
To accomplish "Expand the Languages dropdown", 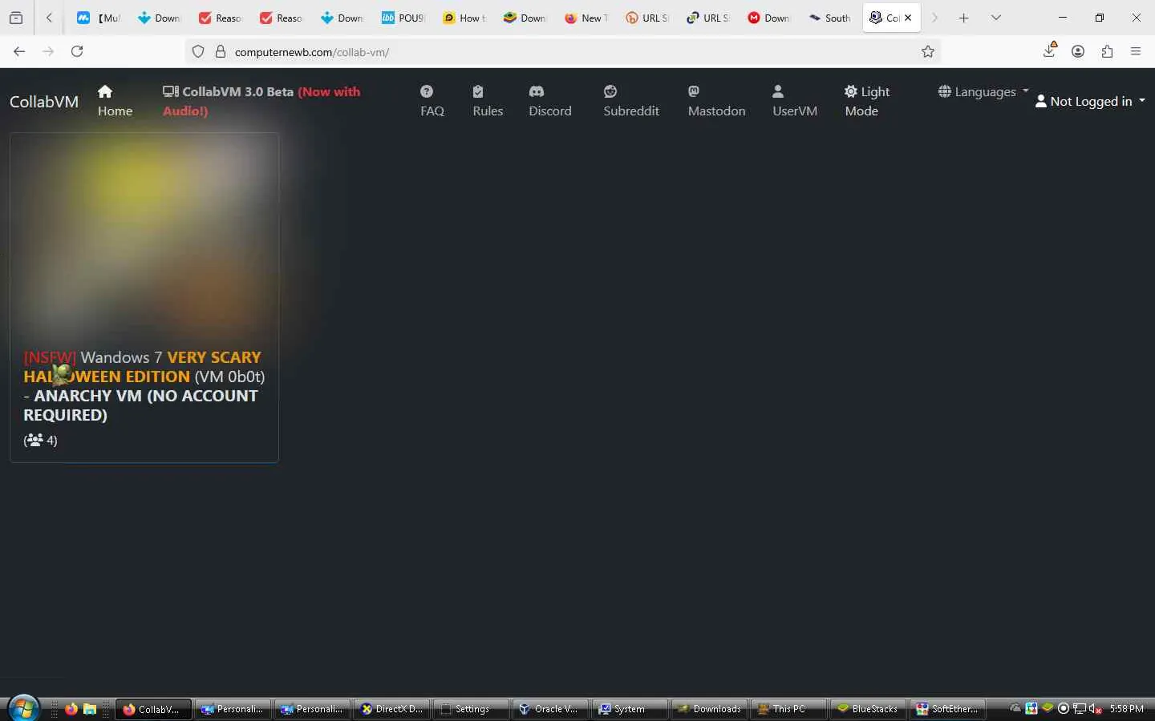I will tap(983, 91).
